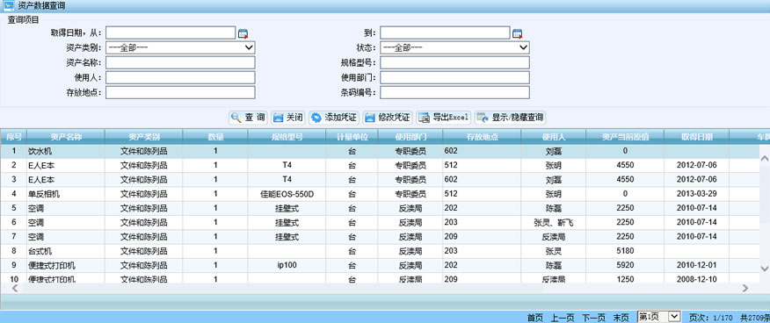Select row number 2 cell
The width and height of the screenshot is (770, 323).
coord(14,166)
